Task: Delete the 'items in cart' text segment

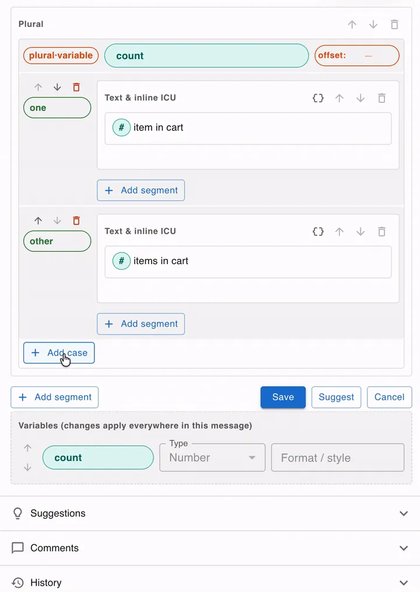Action: (381, 231)
